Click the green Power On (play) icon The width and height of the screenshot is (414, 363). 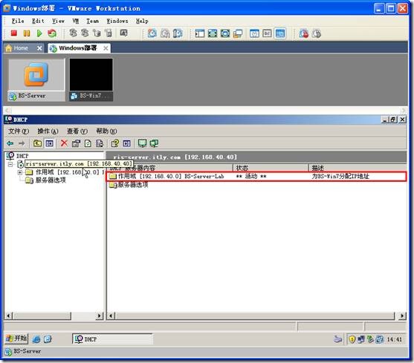pyautogui.click(x=39, y=33)
